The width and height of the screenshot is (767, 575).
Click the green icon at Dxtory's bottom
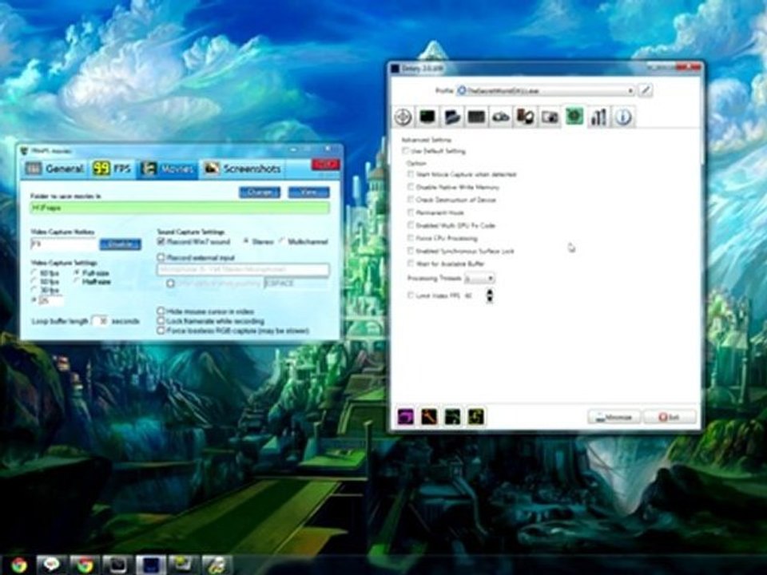(x=452, y=417)
